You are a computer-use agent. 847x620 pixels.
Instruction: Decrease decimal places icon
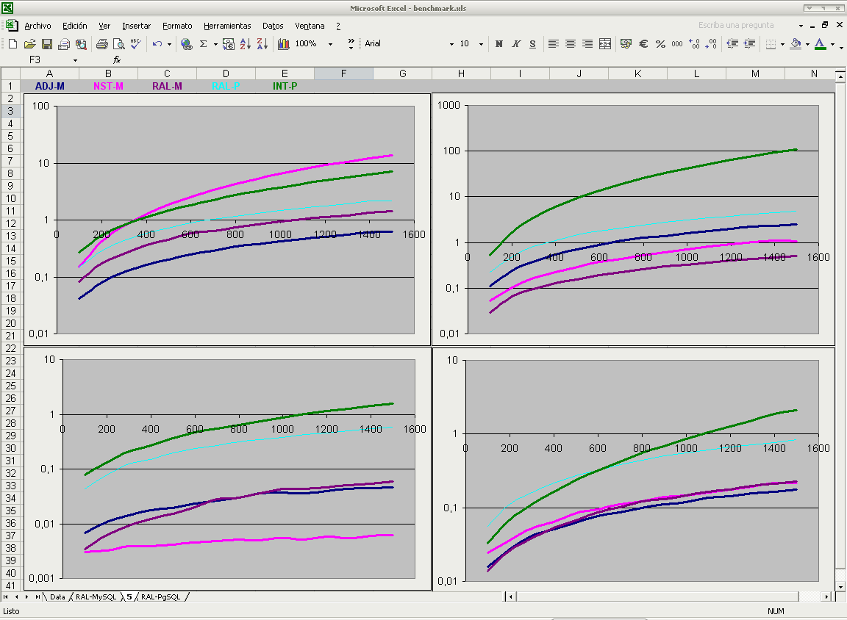(712, 43)
